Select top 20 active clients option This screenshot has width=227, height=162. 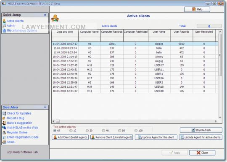[87, 131]
